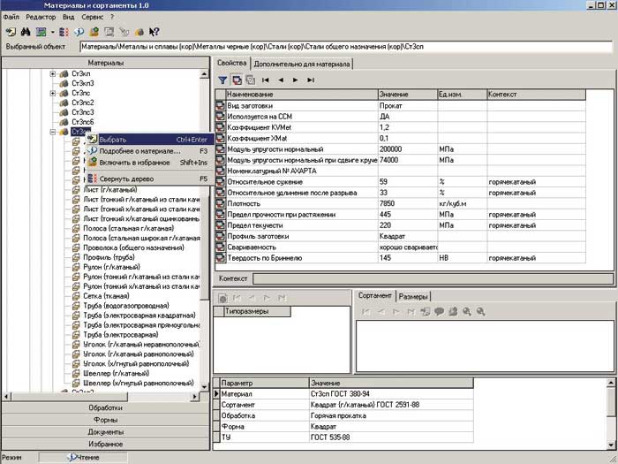This screenshot has height=464, width=618.
Task: Click the Select object toolbar icon
Action: (11, 32)
